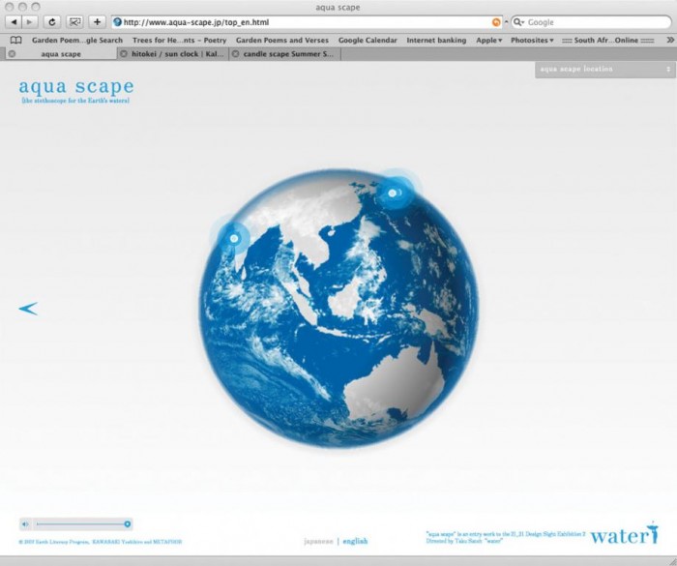The image size is (677, 566).
Task: Select the glowing location marker near India
Action: (234, 238)
